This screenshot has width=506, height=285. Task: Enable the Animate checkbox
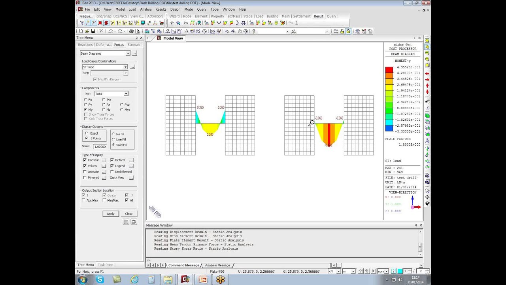tap(85, 172)
